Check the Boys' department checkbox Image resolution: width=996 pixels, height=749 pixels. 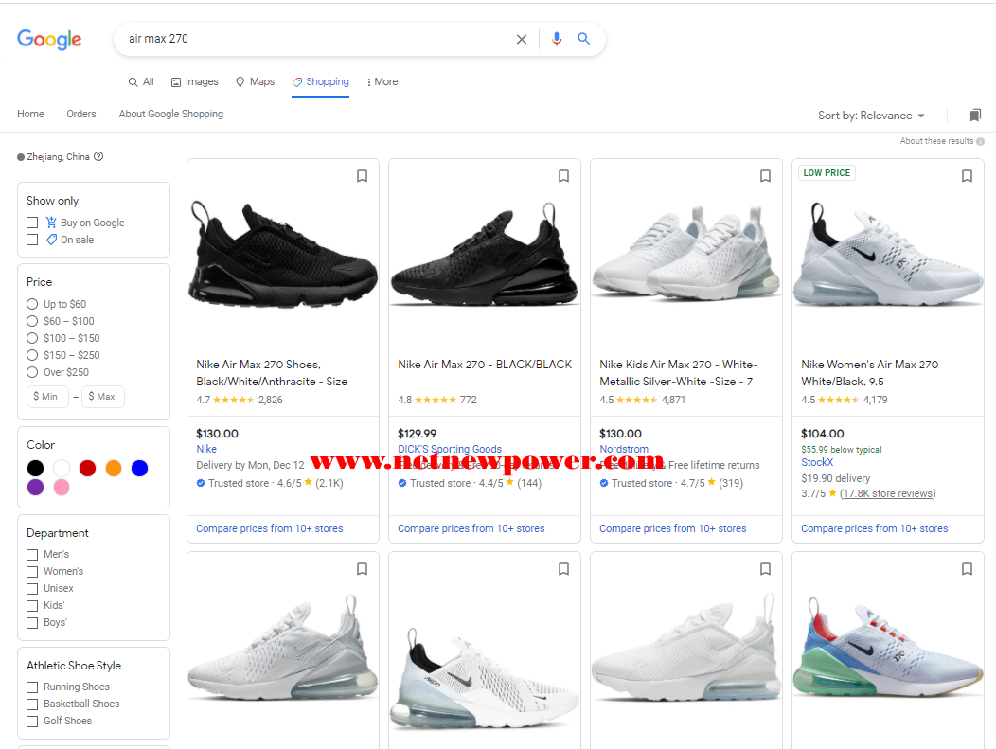(32, 623)
